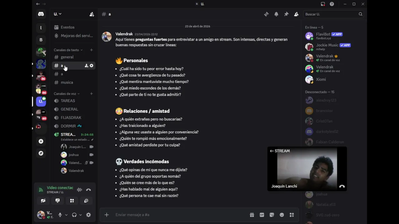The image size is (399, 224).
Task: Launch an activity
Action: tap(72, 201)
